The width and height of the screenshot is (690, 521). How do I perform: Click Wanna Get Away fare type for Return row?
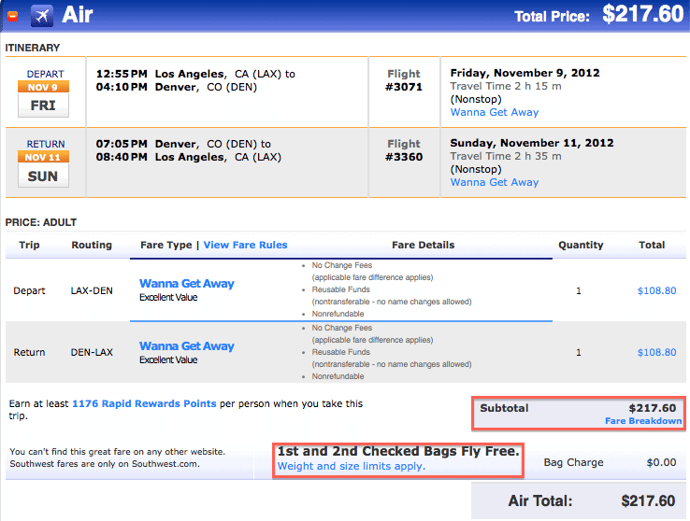coord(187,346)
